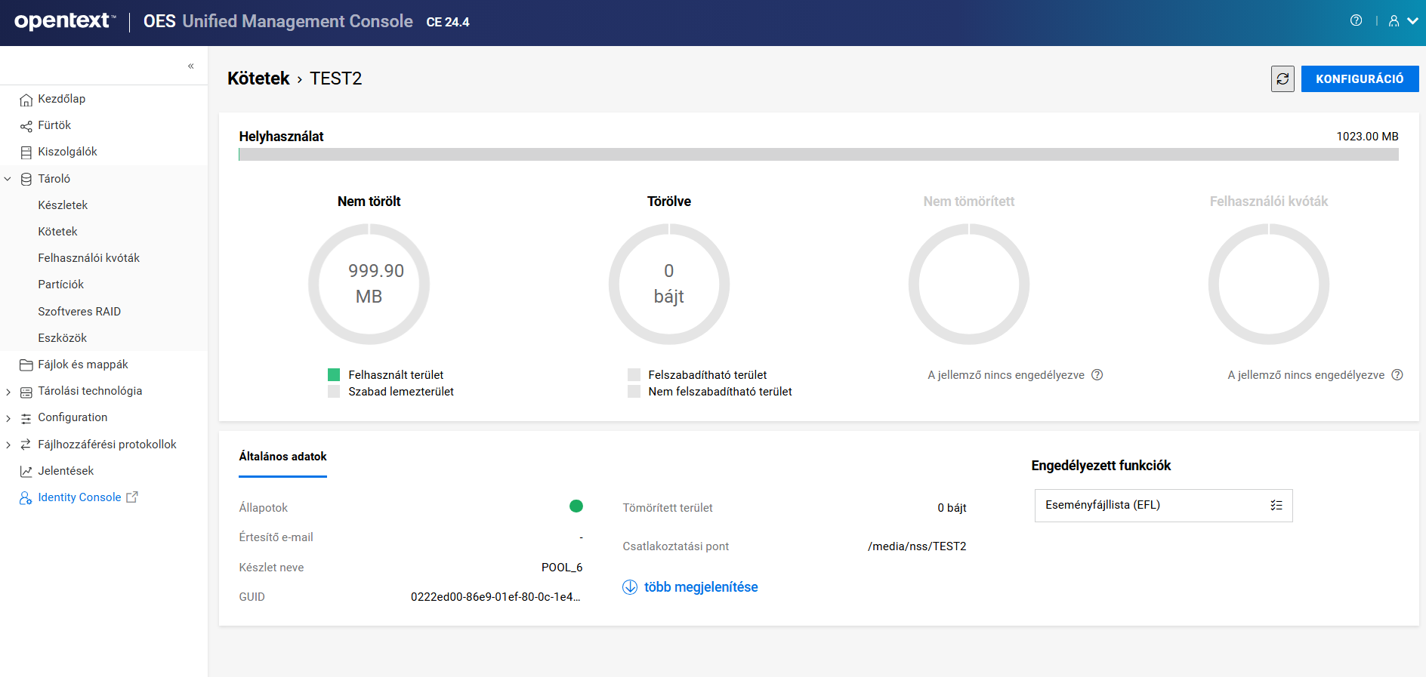This screenshot has width=1426, height=677.
Task: Click the green Felhasznált terület legend swatch
Action: tap(334, 375)
